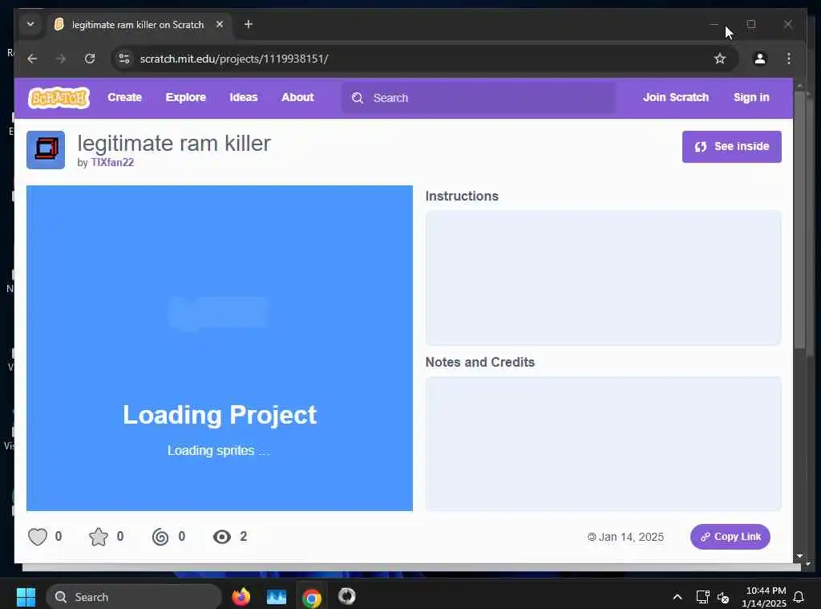Screen dimensions: 821x609
Task: Click the Jan 14, 2025 date text
Action: (x=631, y=537)
